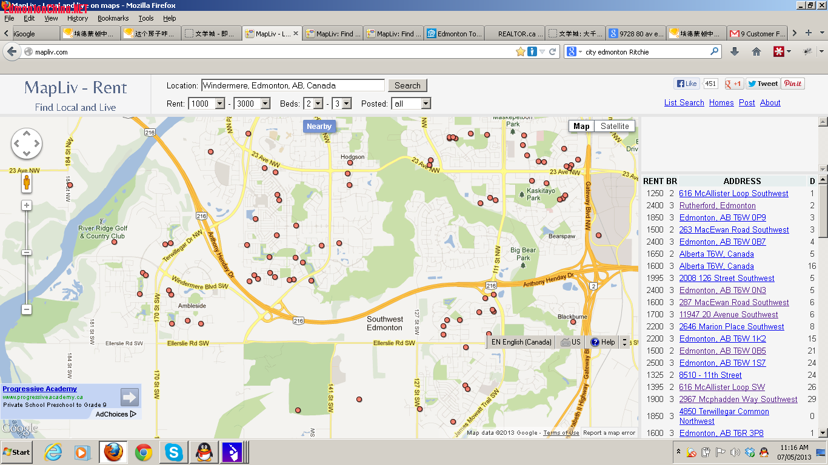Screen dimensions: 828x465
Task: Click the volume speaker icon in system tray
Action: click(x=735, y=452)
